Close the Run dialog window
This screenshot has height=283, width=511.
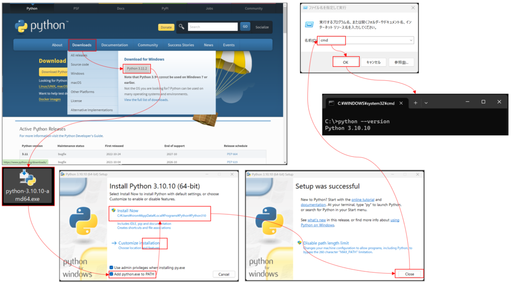[413, 7]
